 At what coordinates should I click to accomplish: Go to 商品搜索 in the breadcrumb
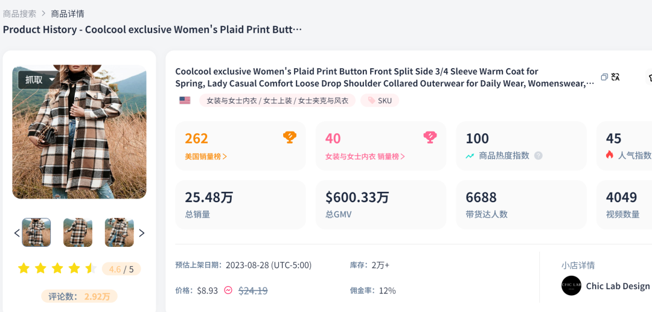tap(19, 13)
